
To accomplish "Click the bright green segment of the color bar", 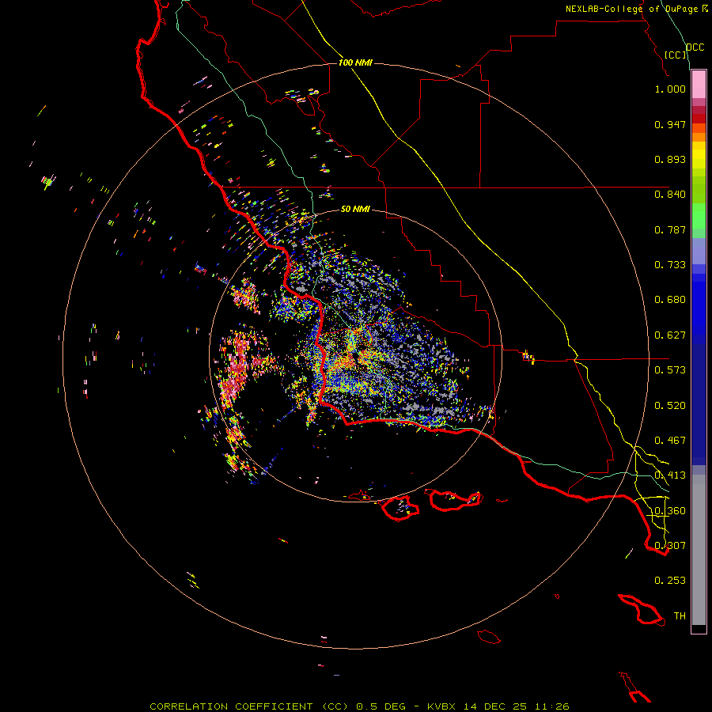I will [699, 216].
